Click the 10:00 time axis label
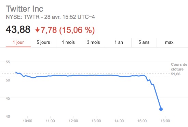 tap(27, 121)
